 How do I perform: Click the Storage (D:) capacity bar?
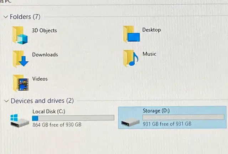183,117
